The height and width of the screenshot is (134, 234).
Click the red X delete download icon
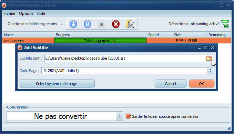pos(116,24)
